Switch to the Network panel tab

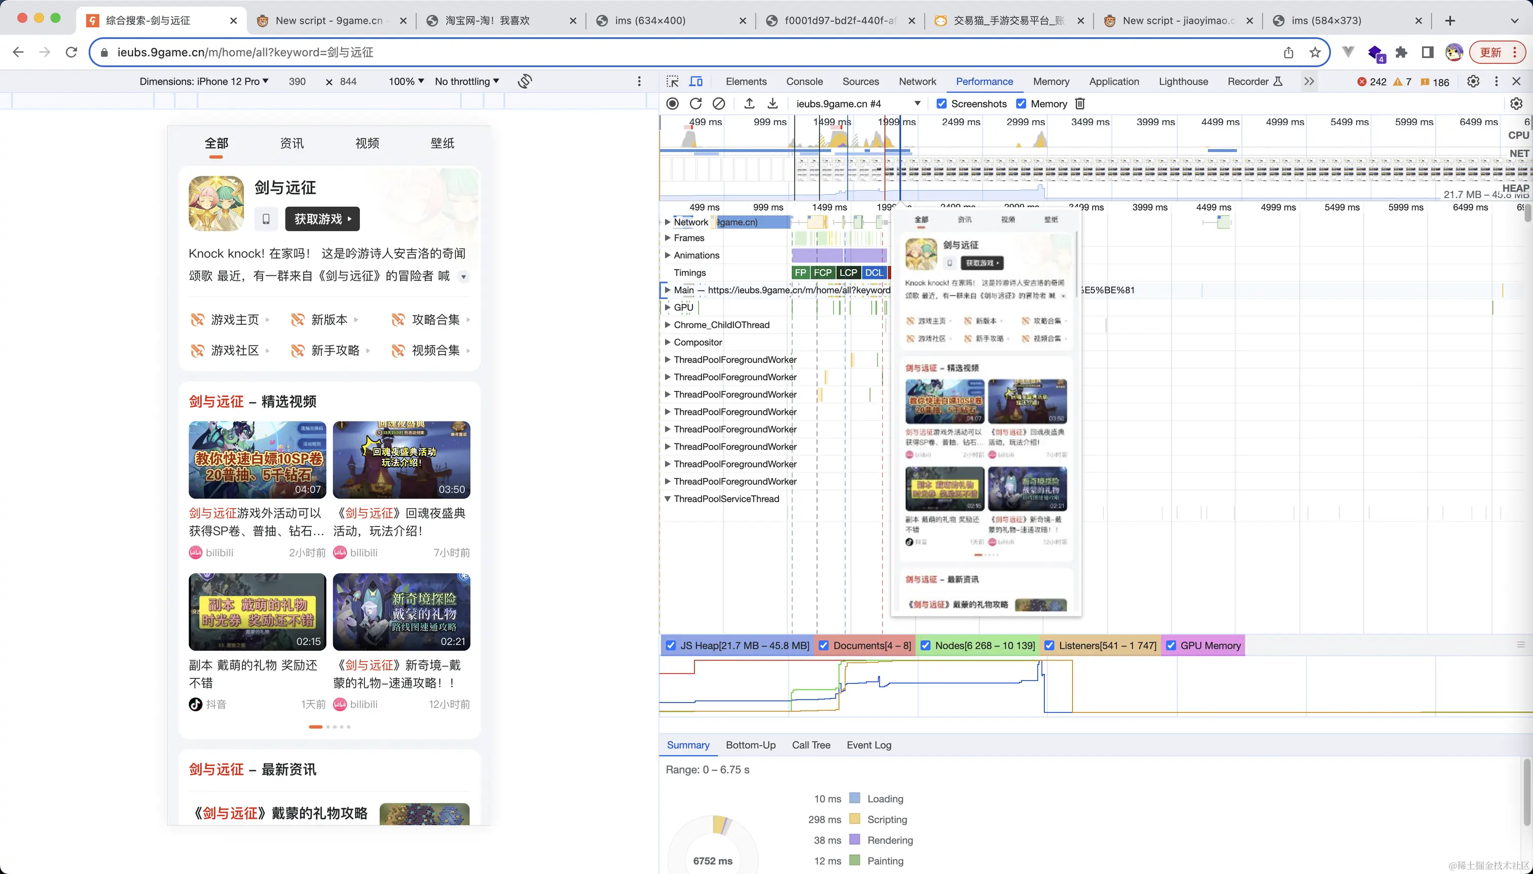917,82
